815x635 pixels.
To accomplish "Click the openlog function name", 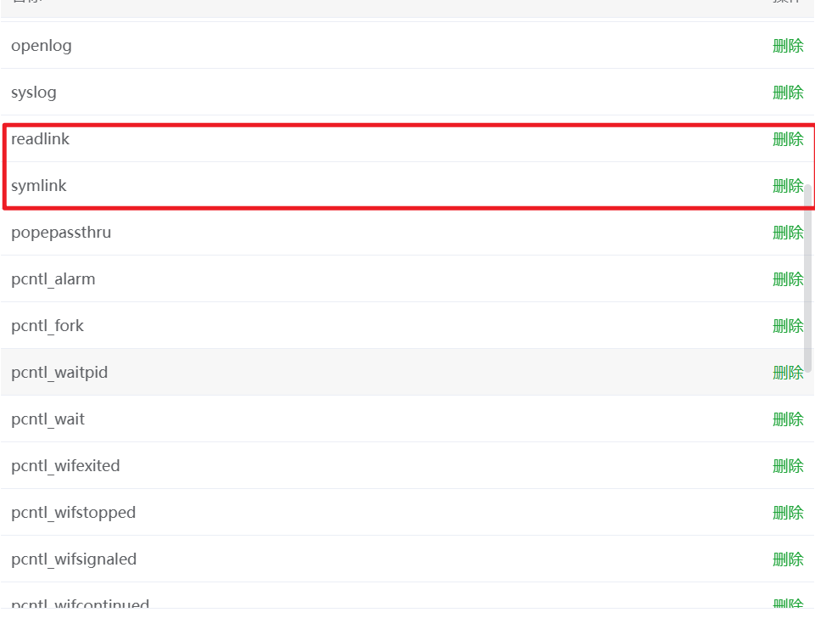I will (41, 46).
